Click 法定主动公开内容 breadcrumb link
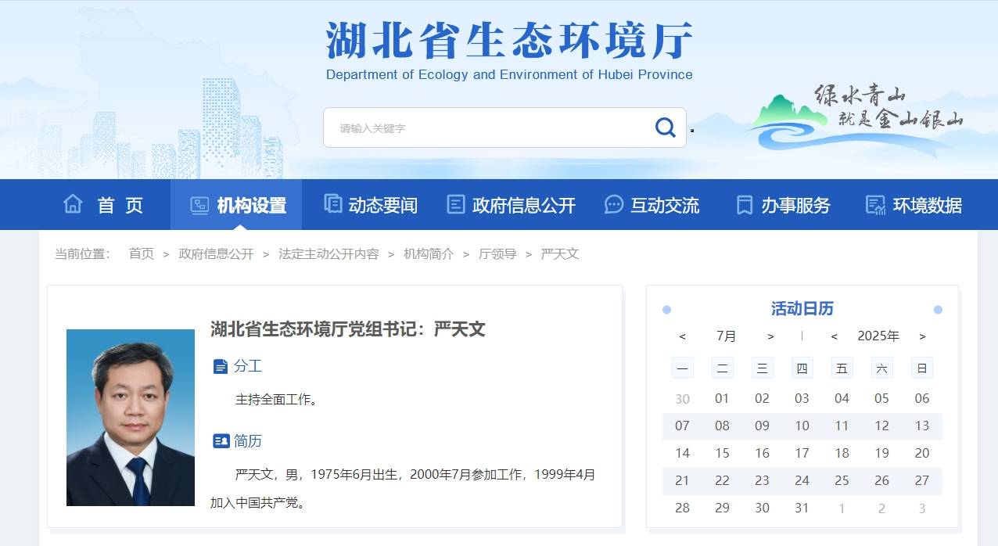 (x=328, y=254)
